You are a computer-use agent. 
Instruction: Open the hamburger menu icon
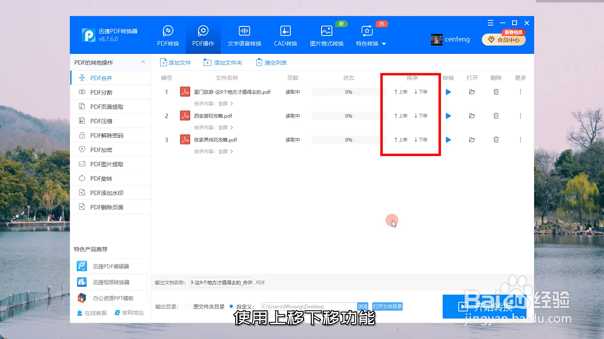click(490, 23)
